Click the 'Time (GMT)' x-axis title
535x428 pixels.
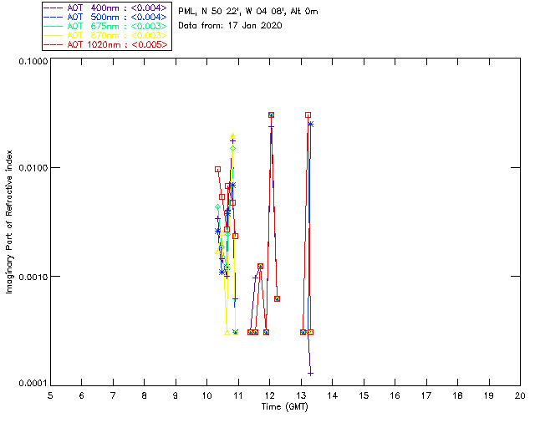284,407
